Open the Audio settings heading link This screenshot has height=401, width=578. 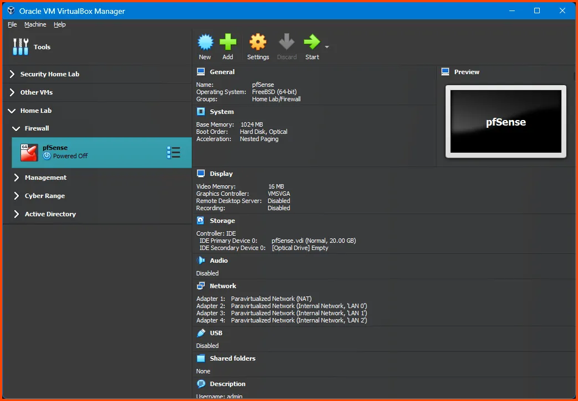coord(218,261)
